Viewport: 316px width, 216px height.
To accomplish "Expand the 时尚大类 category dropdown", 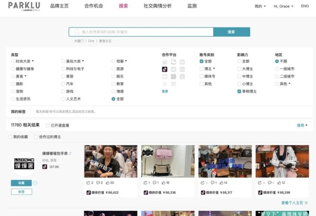I will tap(33, 61).
